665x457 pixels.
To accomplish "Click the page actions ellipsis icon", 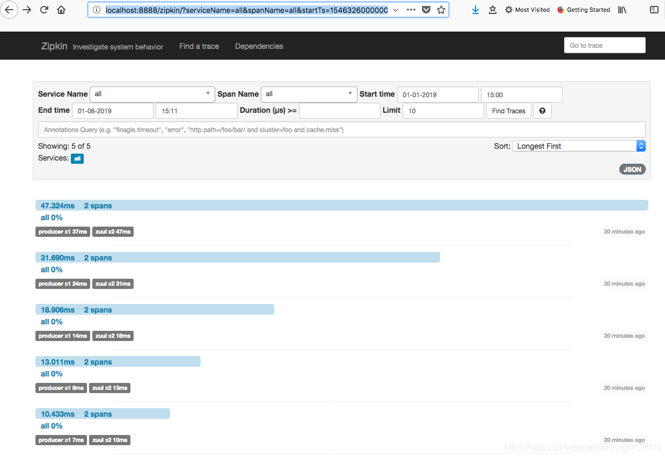I will click(411, 9).
